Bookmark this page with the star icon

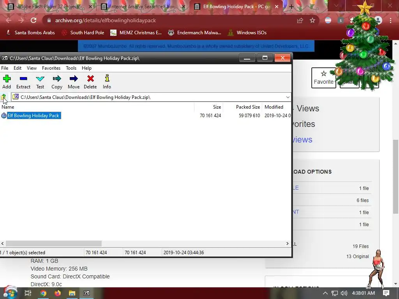[x=312, y=20]
